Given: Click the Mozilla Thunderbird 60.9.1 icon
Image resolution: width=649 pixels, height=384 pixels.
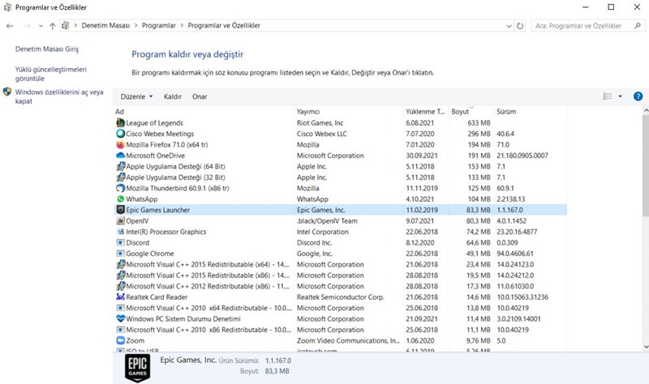Looking at the screenshot, I should pyautogui.click(x=120, y=188).
